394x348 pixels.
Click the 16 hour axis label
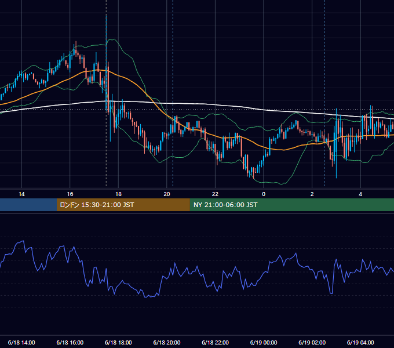(70, 194)
